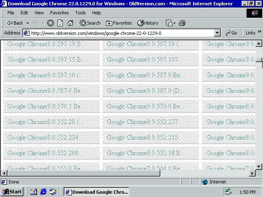Viewport: 263px width, 197px height.
Task: Print the page with the printer icon
Action: click(x=182, y=23)
